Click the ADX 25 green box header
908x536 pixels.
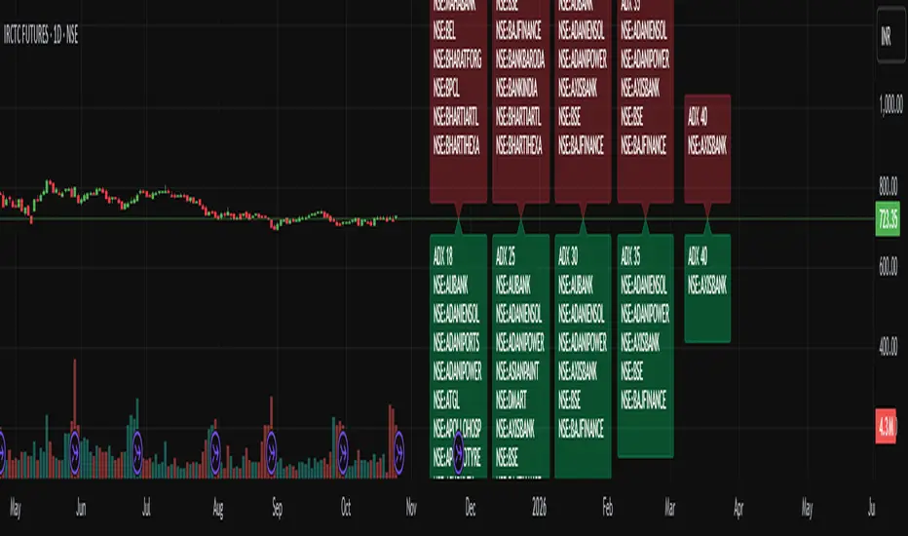point(506,255)
